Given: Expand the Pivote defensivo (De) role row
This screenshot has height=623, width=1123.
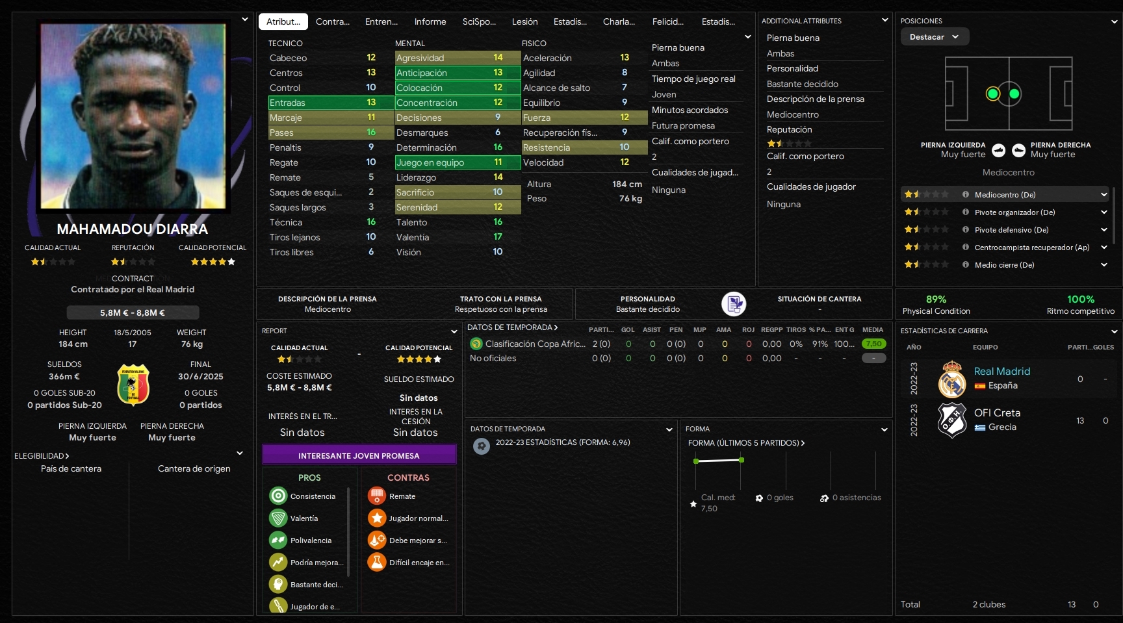Looking at the screenshot, I should [1104, 229].
